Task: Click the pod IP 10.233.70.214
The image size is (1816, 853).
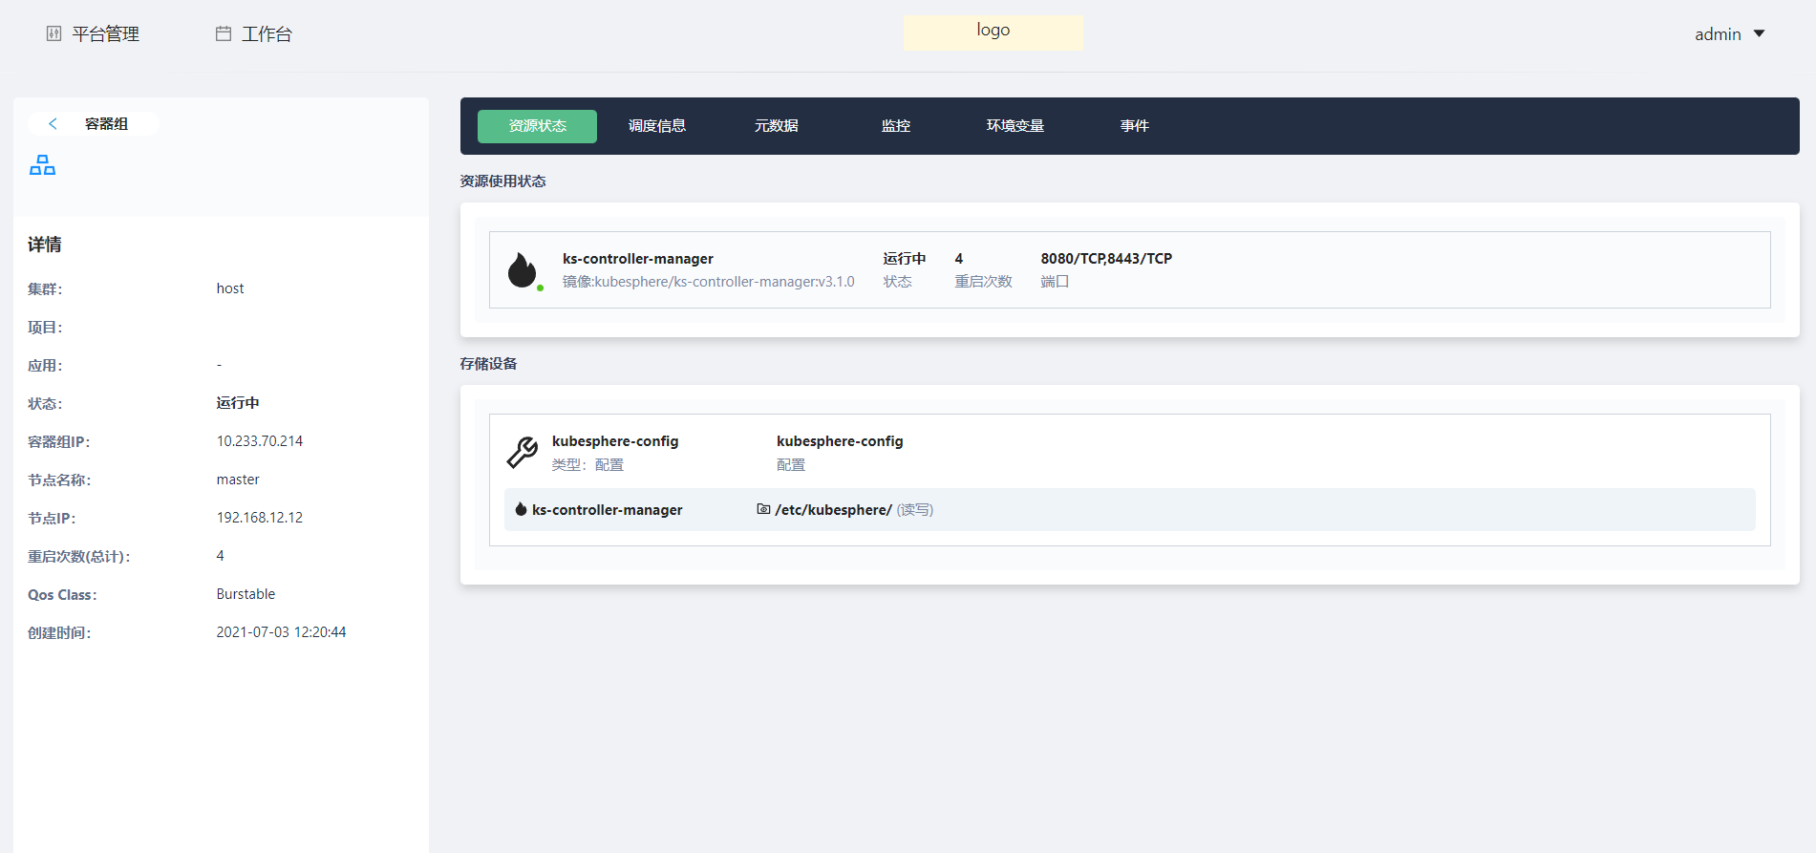Action: pyautogui.click(x=260, y=441)
